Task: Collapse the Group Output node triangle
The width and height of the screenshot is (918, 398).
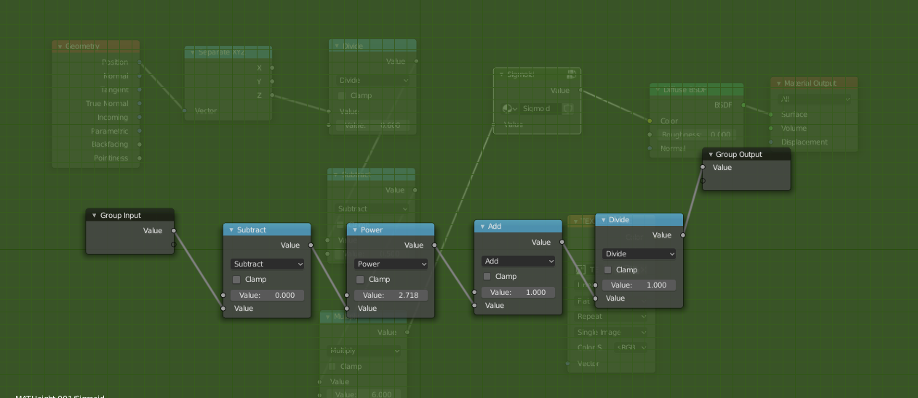Action: point(710,155)
